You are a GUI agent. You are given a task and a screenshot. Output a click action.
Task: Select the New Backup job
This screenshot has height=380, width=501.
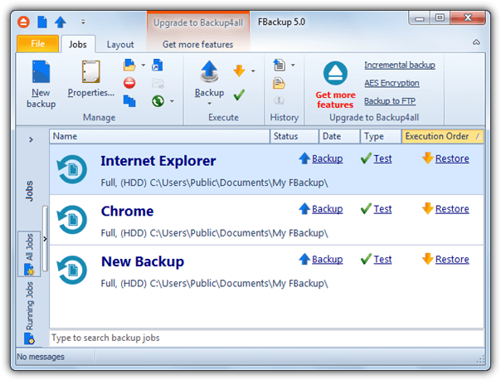pos(266,270)
